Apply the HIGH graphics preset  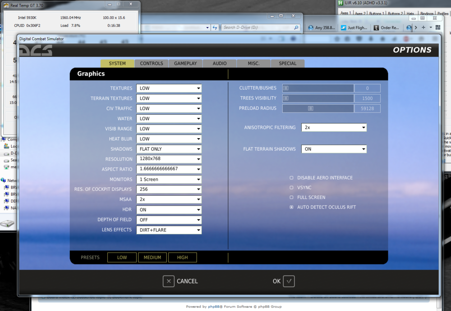point(182,257)
